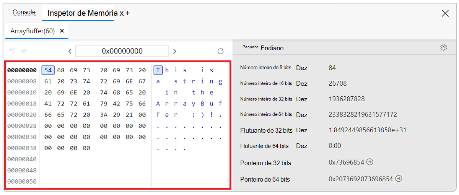
Task: Jump to 32-bit pointer address 0x73696854
Action: 369,162
